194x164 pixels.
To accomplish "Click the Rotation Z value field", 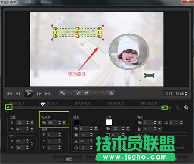I will pyautogui.click(x=53, y=148).
